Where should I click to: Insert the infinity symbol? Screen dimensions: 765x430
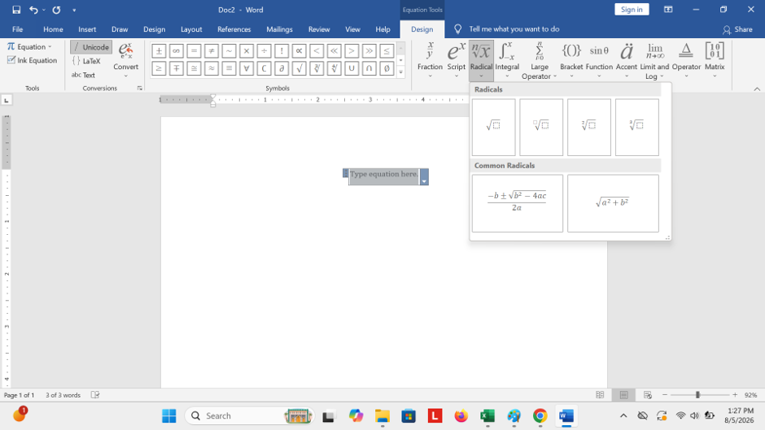176,50
